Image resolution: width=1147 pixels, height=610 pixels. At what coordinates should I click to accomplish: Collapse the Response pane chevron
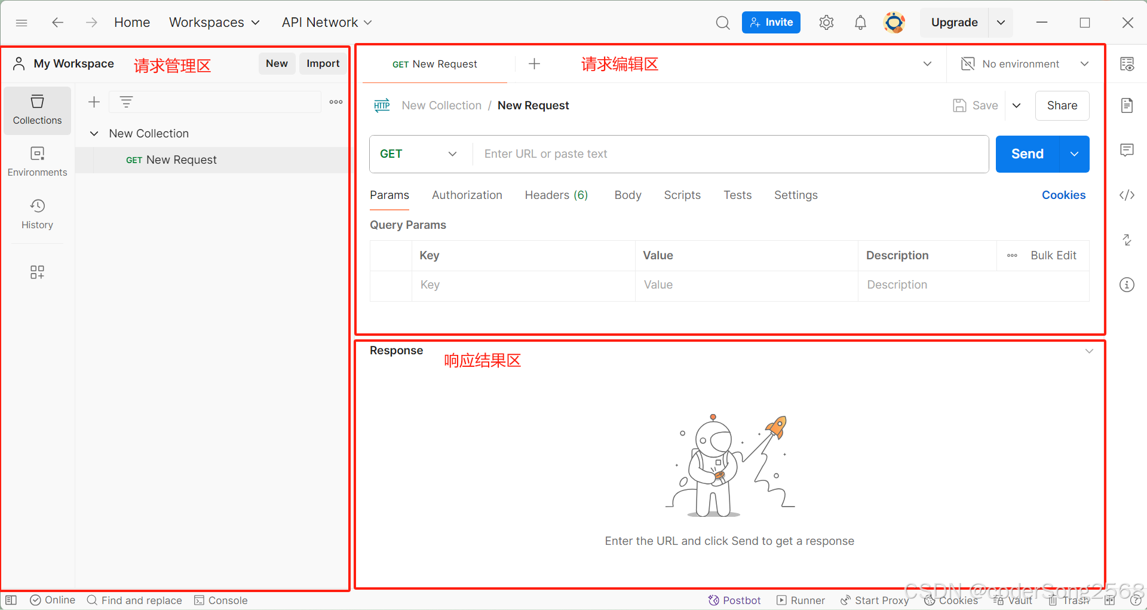pyautogui.click(x=1089, y=351)
